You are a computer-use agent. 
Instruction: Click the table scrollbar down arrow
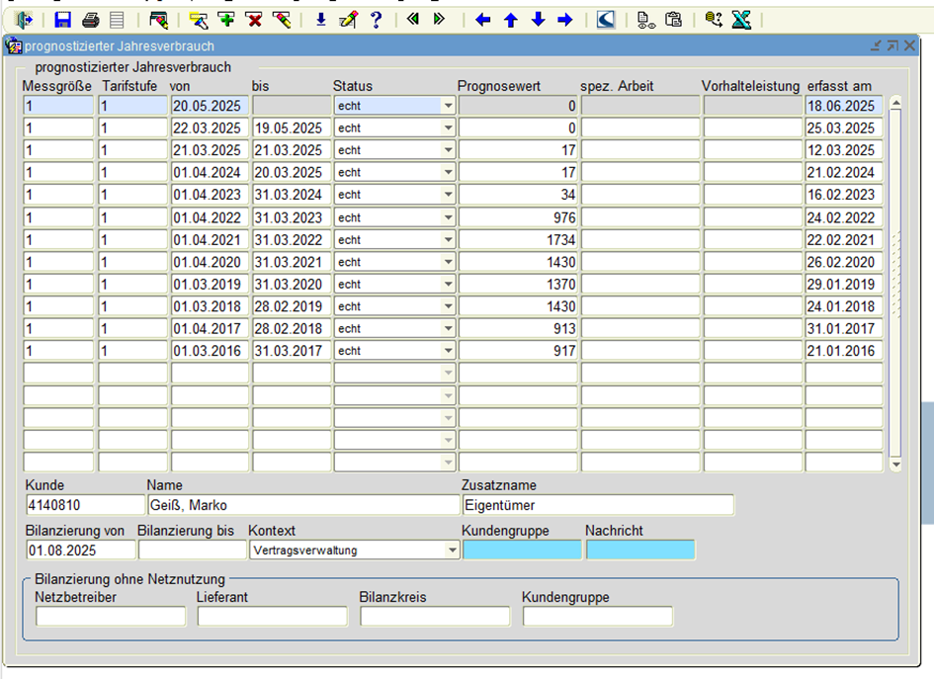click(895, 465)
